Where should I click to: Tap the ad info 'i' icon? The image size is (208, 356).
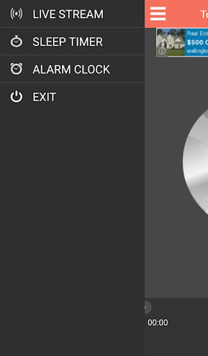162,51
